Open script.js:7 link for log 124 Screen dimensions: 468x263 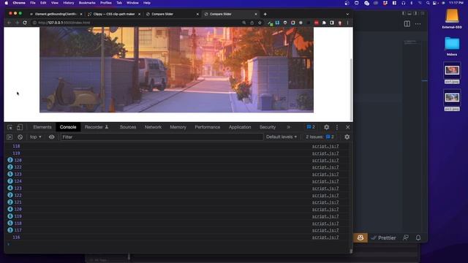point(325,181)
